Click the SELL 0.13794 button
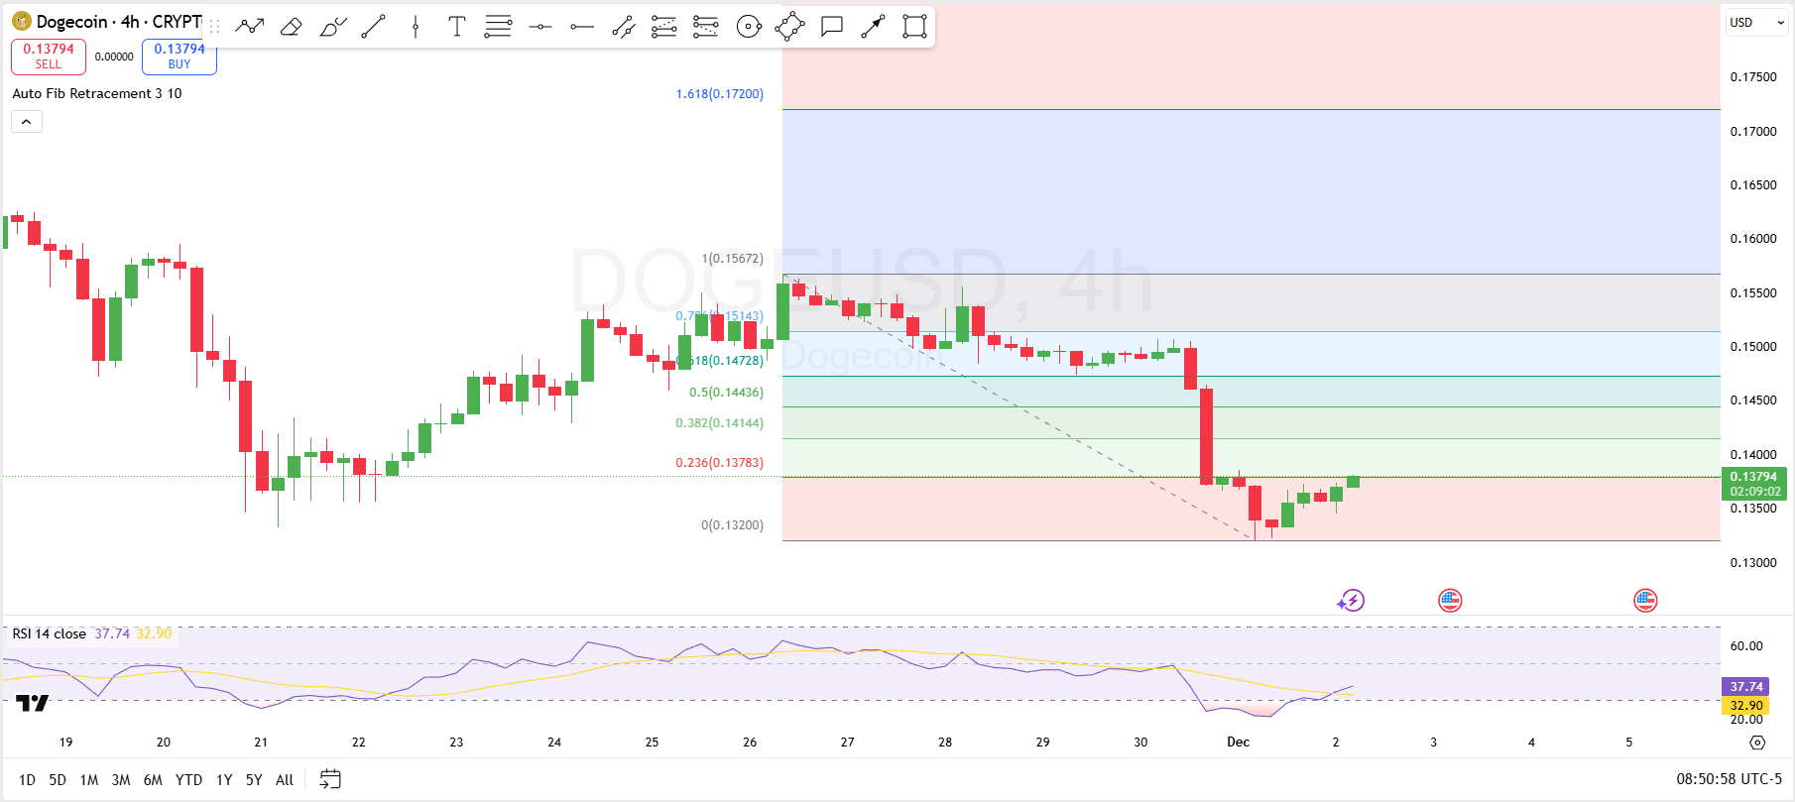Image resolution: width=1795 pixels, height=802 pixels. coord(49,57)
